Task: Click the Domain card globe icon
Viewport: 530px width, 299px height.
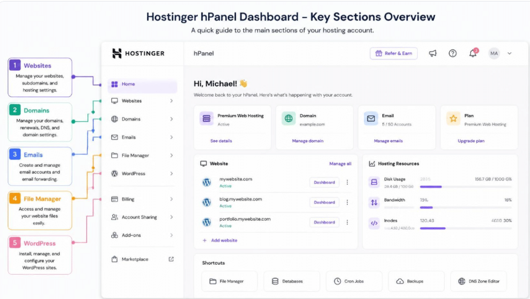Action: coord(289,119)
